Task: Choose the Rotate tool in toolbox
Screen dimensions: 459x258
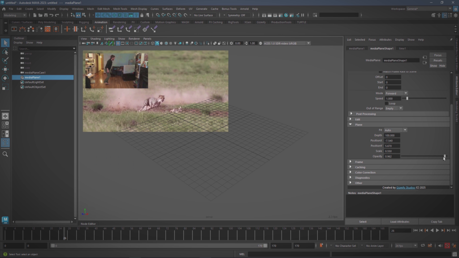Action: 5,78
